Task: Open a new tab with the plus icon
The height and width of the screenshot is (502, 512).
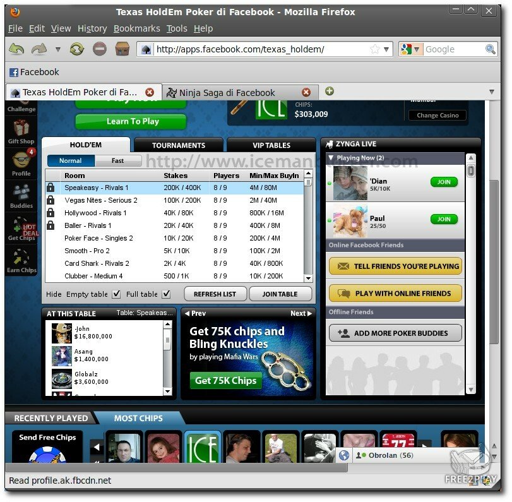Action: [330, 91]
